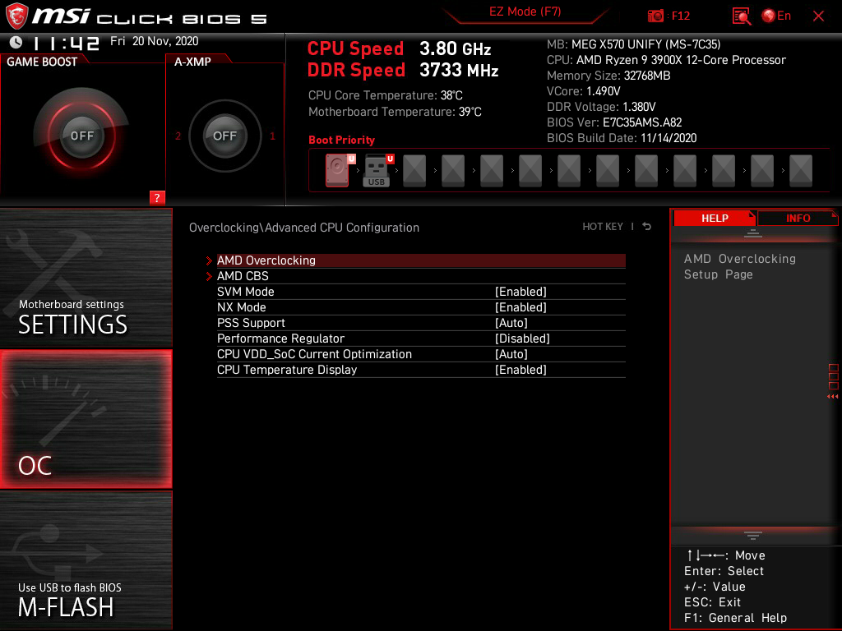
Task: Take a screenshot with the F12 camera icon
Action: click(655, 16)
